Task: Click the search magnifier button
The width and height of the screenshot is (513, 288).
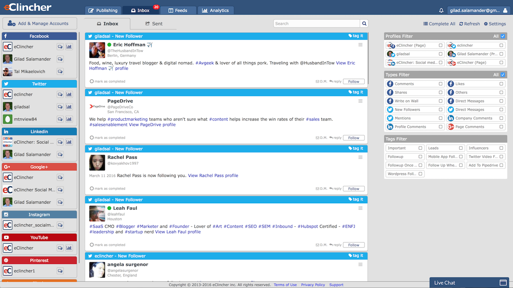Action: coord(364,24)
